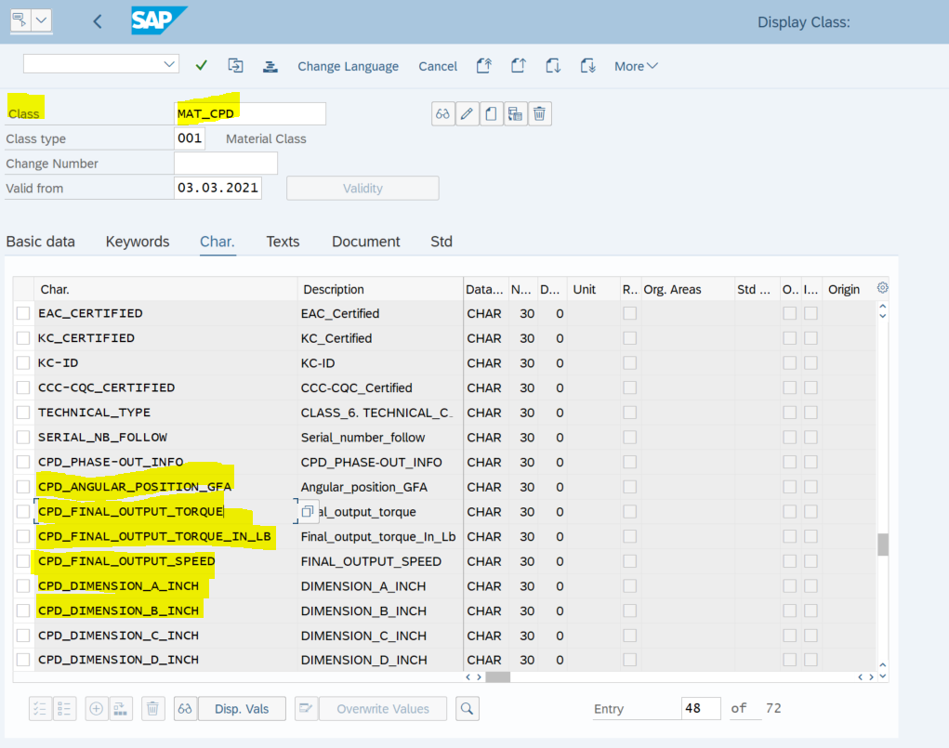
Task: Click the trash delete icon beside Class
Action: pos(540,114)
